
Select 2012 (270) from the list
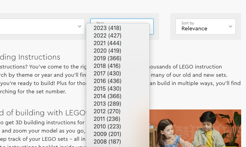[118, 111]
